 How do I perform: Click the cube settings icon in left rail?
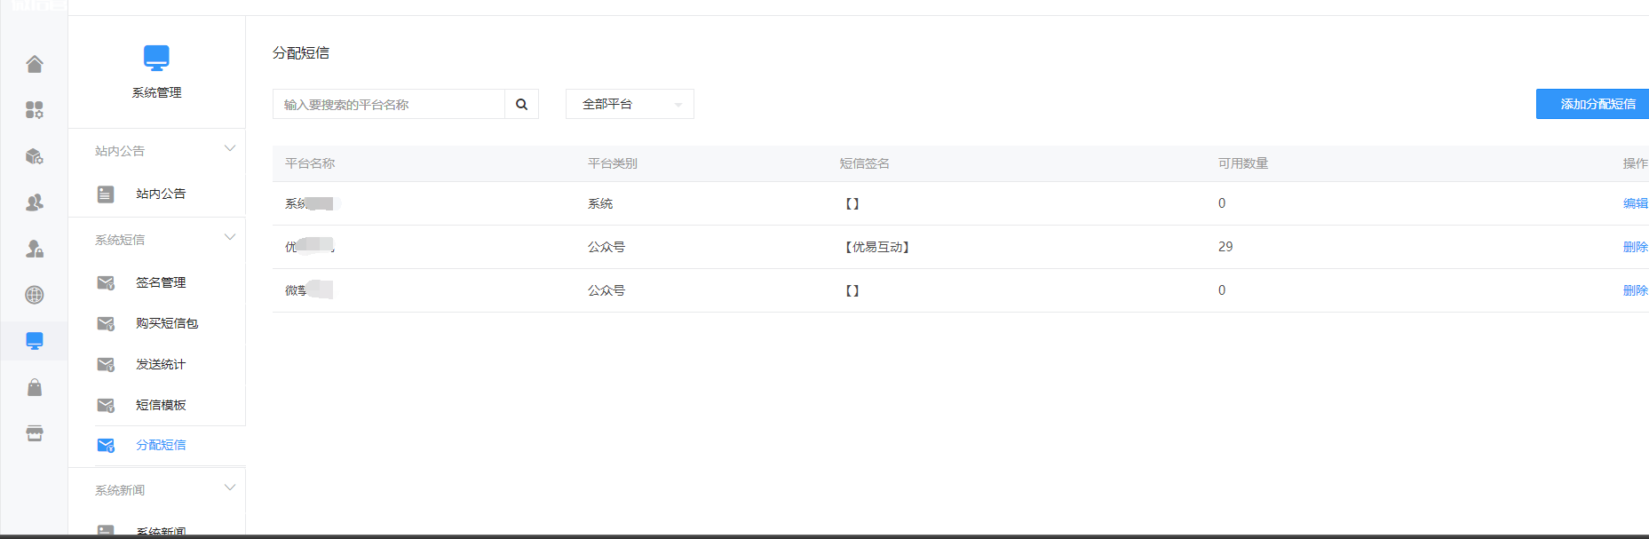(x=35, y=156)
